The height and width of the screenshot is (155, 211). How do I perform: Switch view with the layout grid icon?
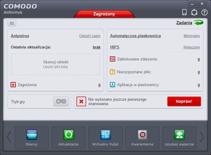pyautogui.click(x=12, y=23)
